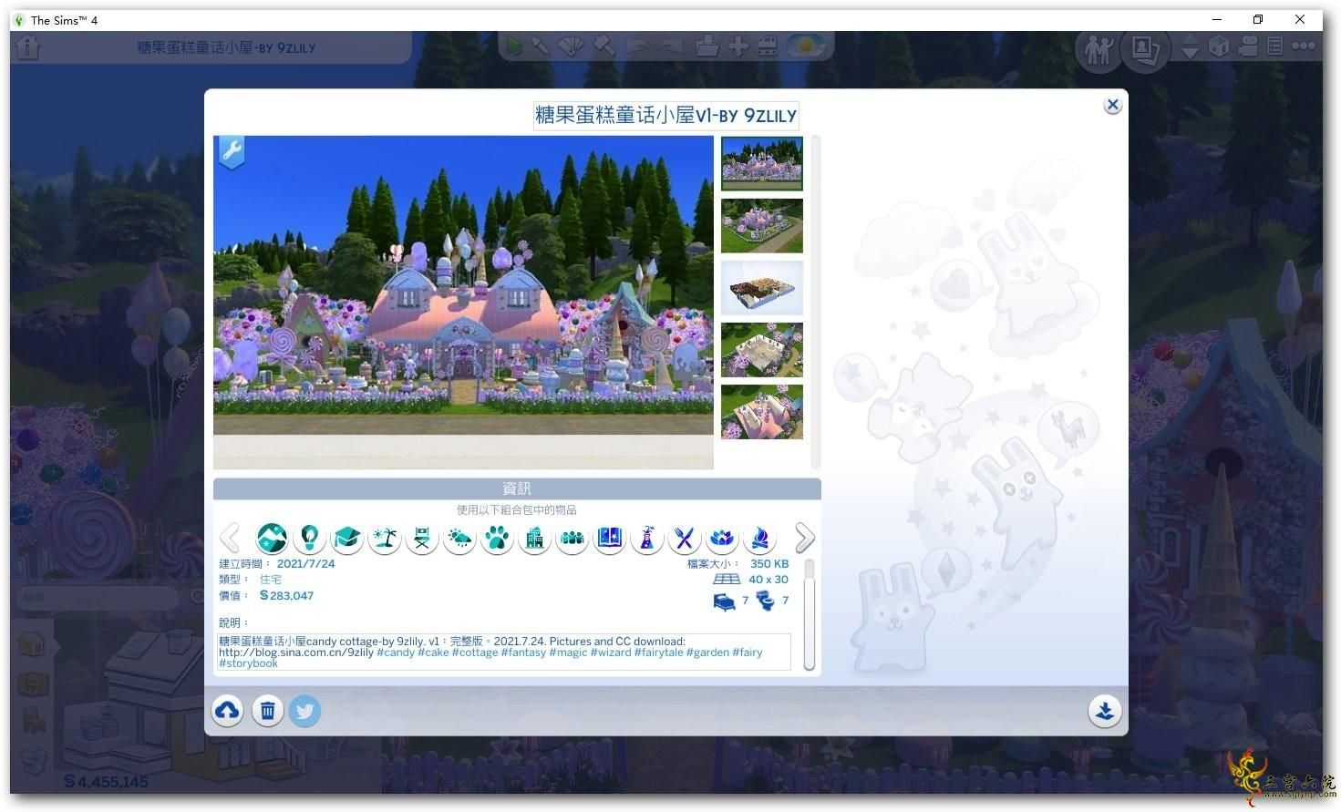Click the lotus flower spa pack icon
Image resolution: width=1341 pixels, height=812 pixels.
pos(721,539)
